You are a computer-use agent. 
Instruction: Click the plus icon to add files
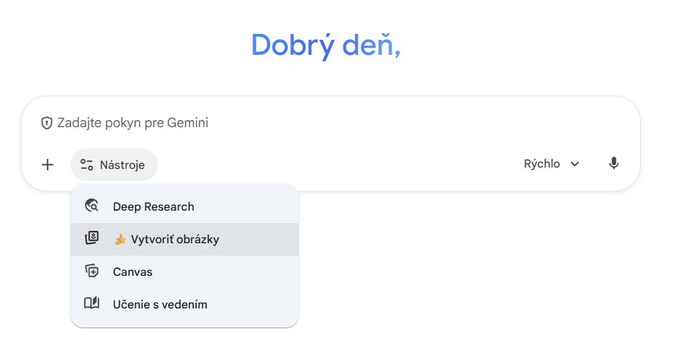(x=48, y=164)
